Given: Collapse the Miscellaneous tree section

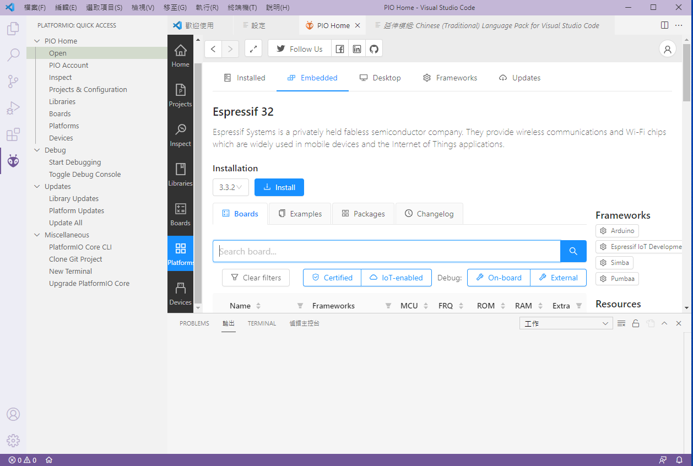Looking at the screenshot, I should click(37, 235).
